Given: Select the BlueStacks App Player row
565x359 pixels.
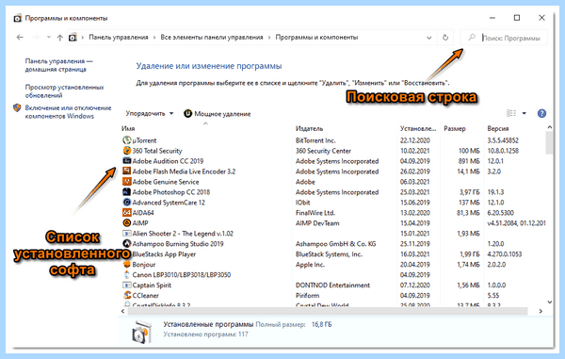Looking at the screenshot, I should click(331, 254).
